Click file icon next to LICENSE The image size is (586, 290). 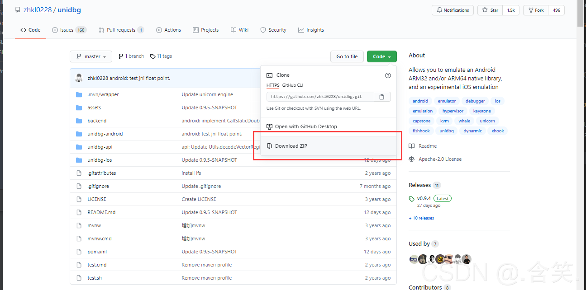79,199
